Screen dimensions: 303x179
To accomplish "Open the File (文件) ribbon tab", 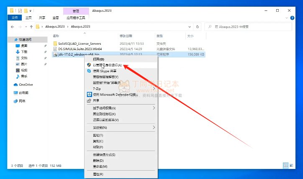I will pos(15,18).
